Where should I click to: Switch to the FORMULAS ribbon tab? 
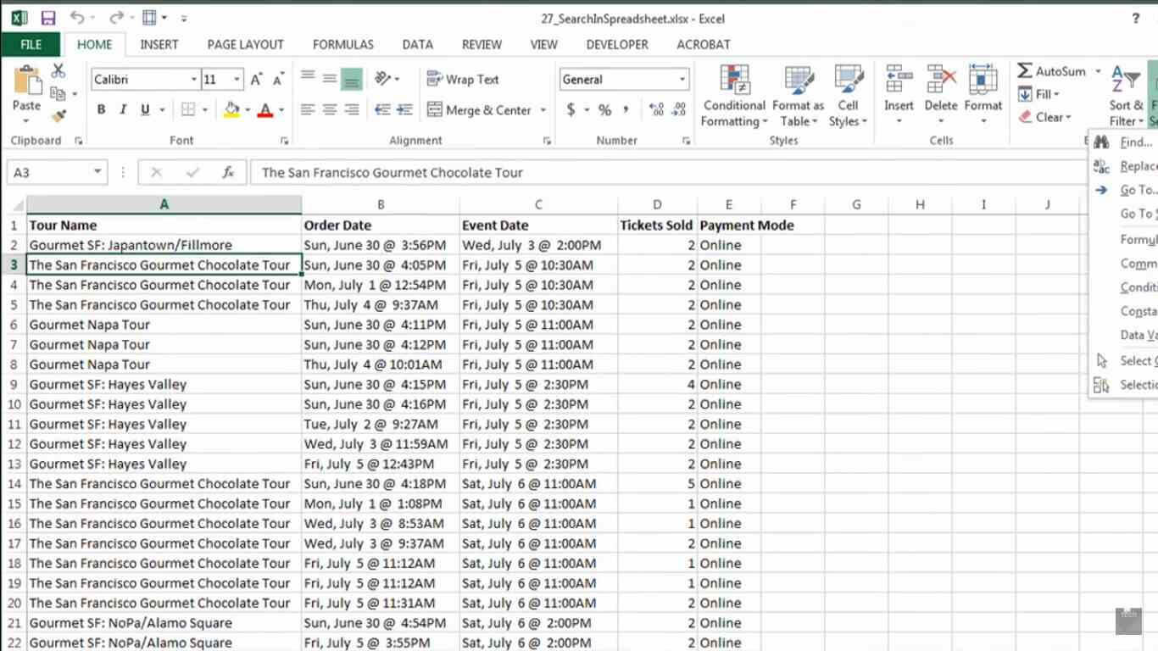tap(342, 44)
